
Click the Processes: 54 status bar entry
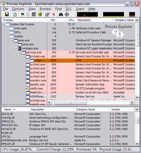tap(87, 149)
